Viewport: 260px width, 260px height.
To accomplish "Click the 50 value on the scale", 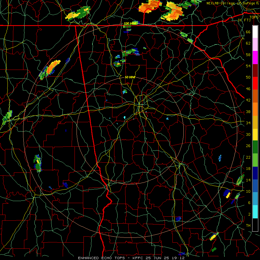I will click(x=248, y=77).
